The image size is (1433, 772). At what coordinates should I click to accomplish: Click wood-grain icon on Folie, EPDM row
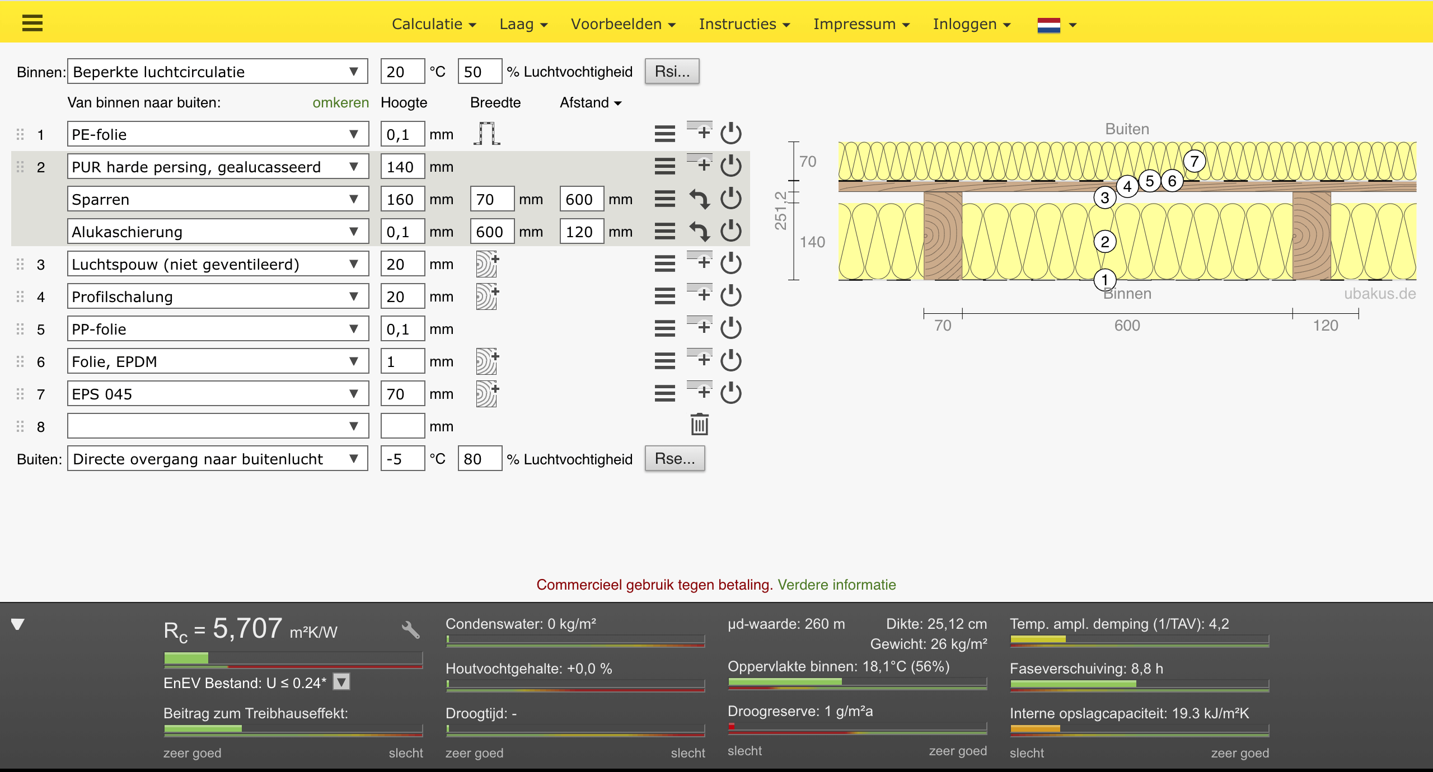coord(486,361)
